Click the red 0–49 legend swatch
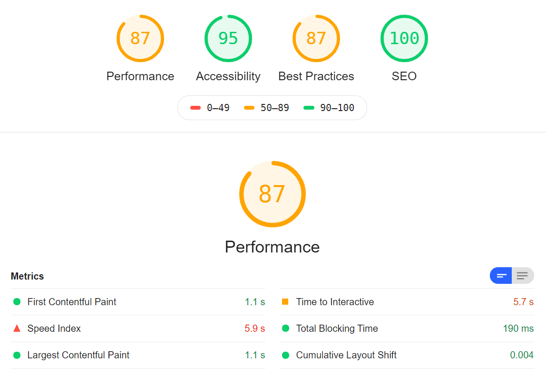The image size is (546, 374). click(195, 108)
